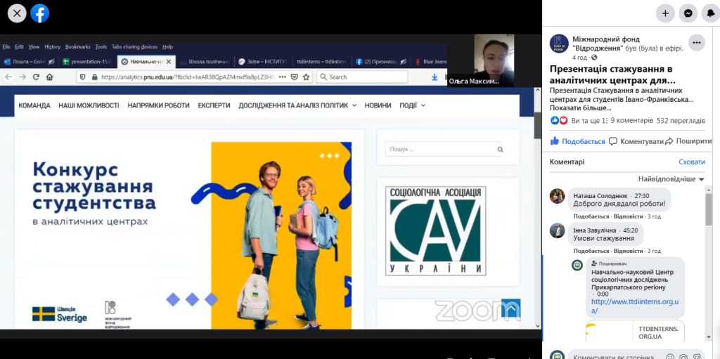Jump to timestamp 45:20 in Інна Завулічна's comment
Screen dimensions: 720x359
(630, 230)
